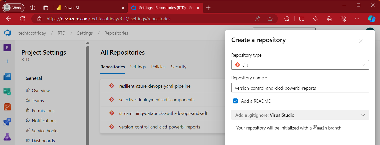
Task: Open the RTD project avatar icon
Action: tap(7, 47)
